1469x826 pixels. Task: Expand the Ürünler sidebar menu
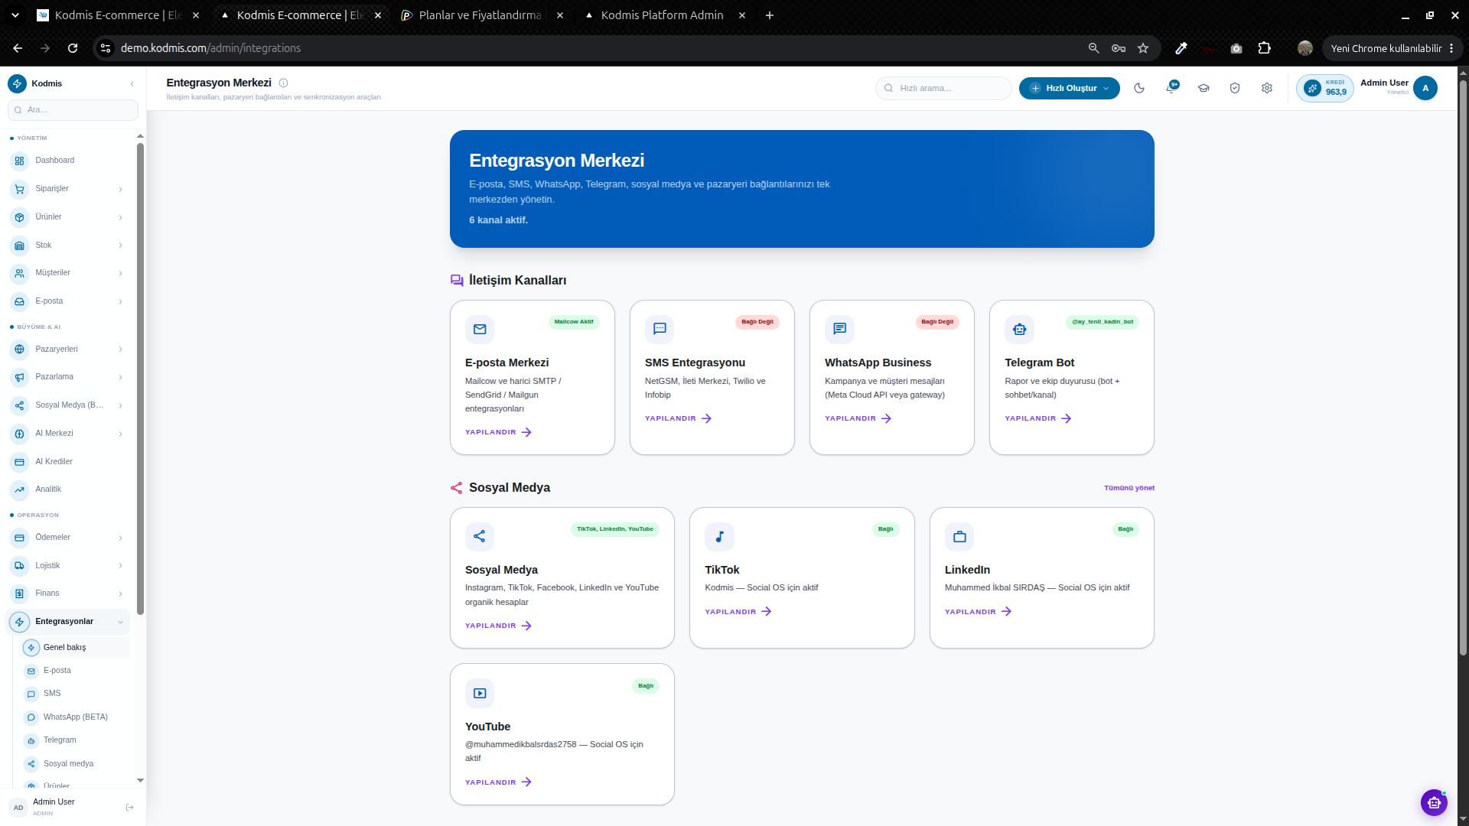(120, 217)
